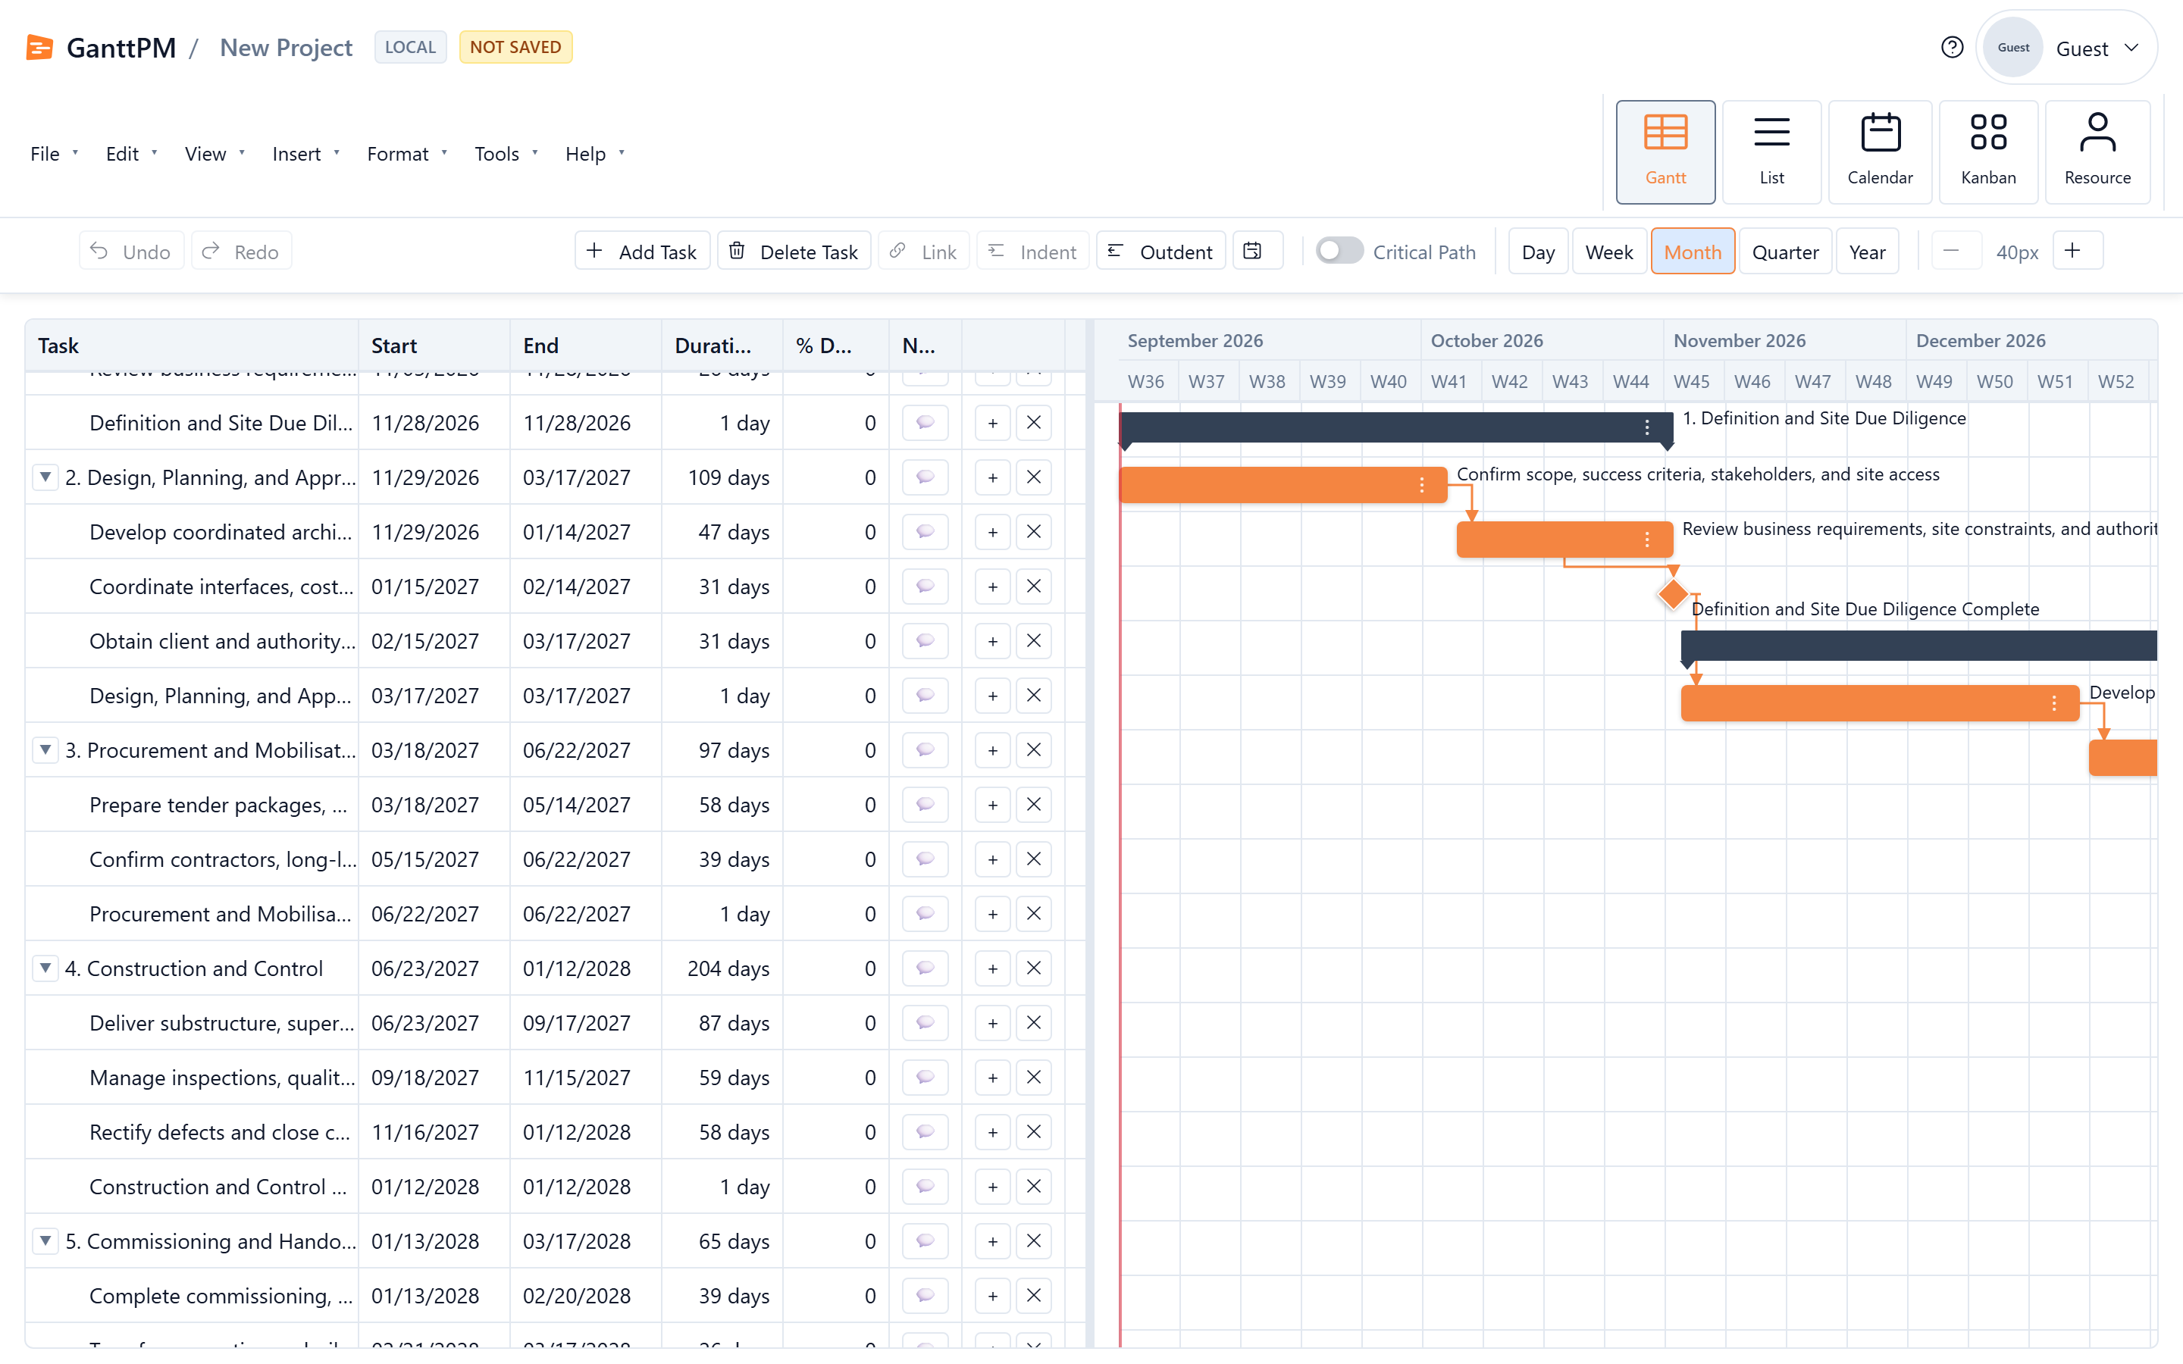Click the Definition and Site Due Diligence Complete milestone diamond

pos(1674,595)
